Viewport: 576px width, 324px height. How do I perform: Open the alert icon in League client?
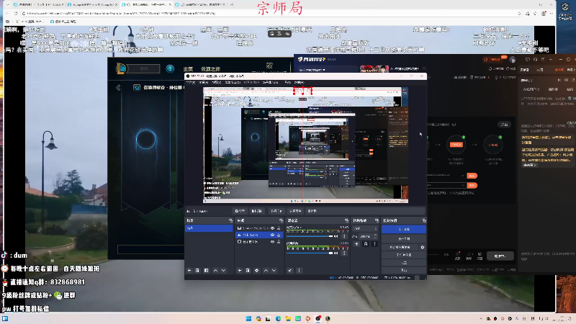click(170, 68)
